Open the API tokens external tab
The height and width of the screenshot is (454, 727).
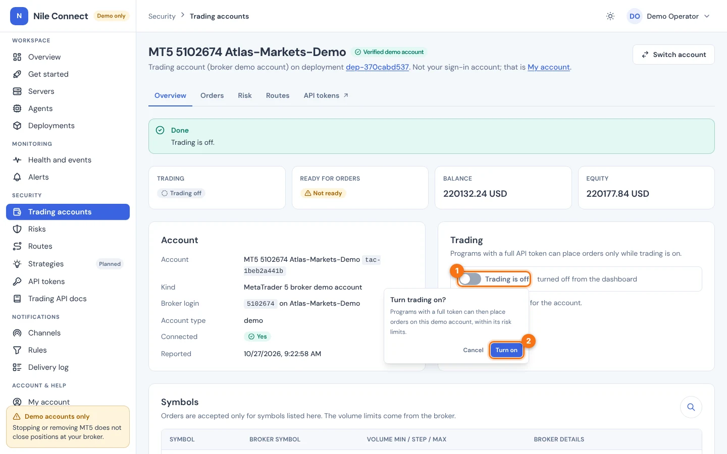coord(326,95)
